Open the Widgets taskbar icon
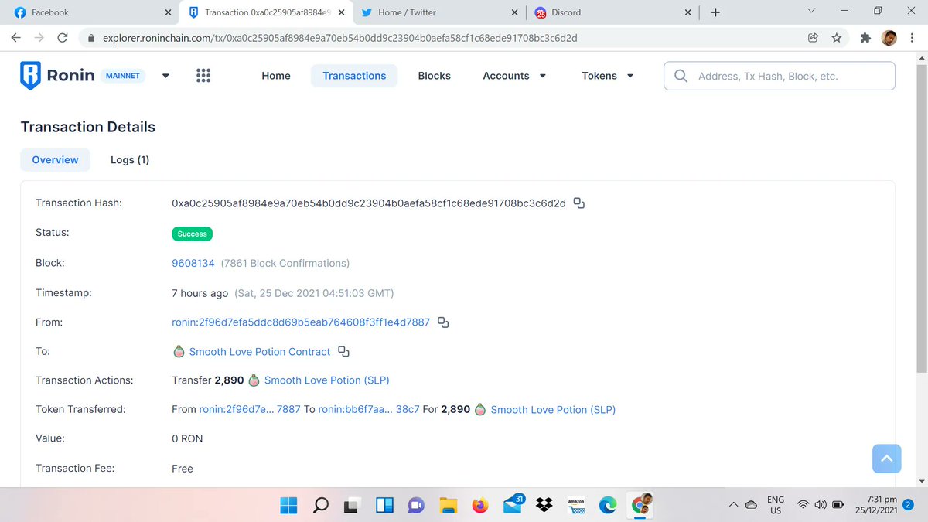 coord(384,506)
